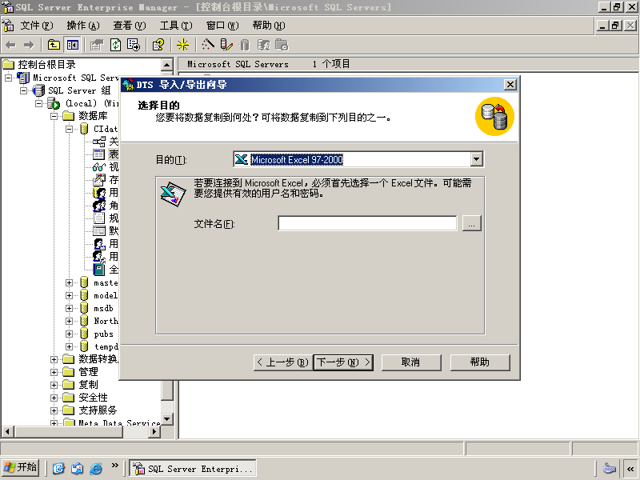This screenshot has width=640, height=480.
Task: Click the Back arrow toolbar icon
Action: click(11, 45)
